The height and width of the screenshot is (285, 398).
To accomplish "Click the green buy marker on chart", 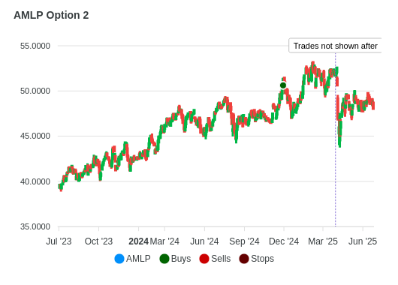I will point(283,85).
